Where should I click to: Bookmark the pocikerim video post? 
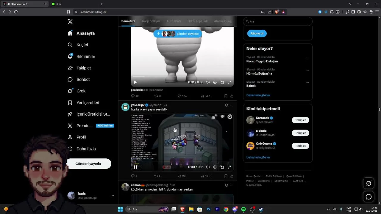pos(226,96)
